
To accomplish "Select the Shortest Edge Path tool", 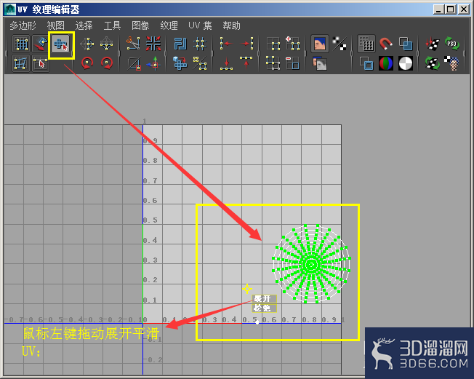I will click(x=40, y=63).
